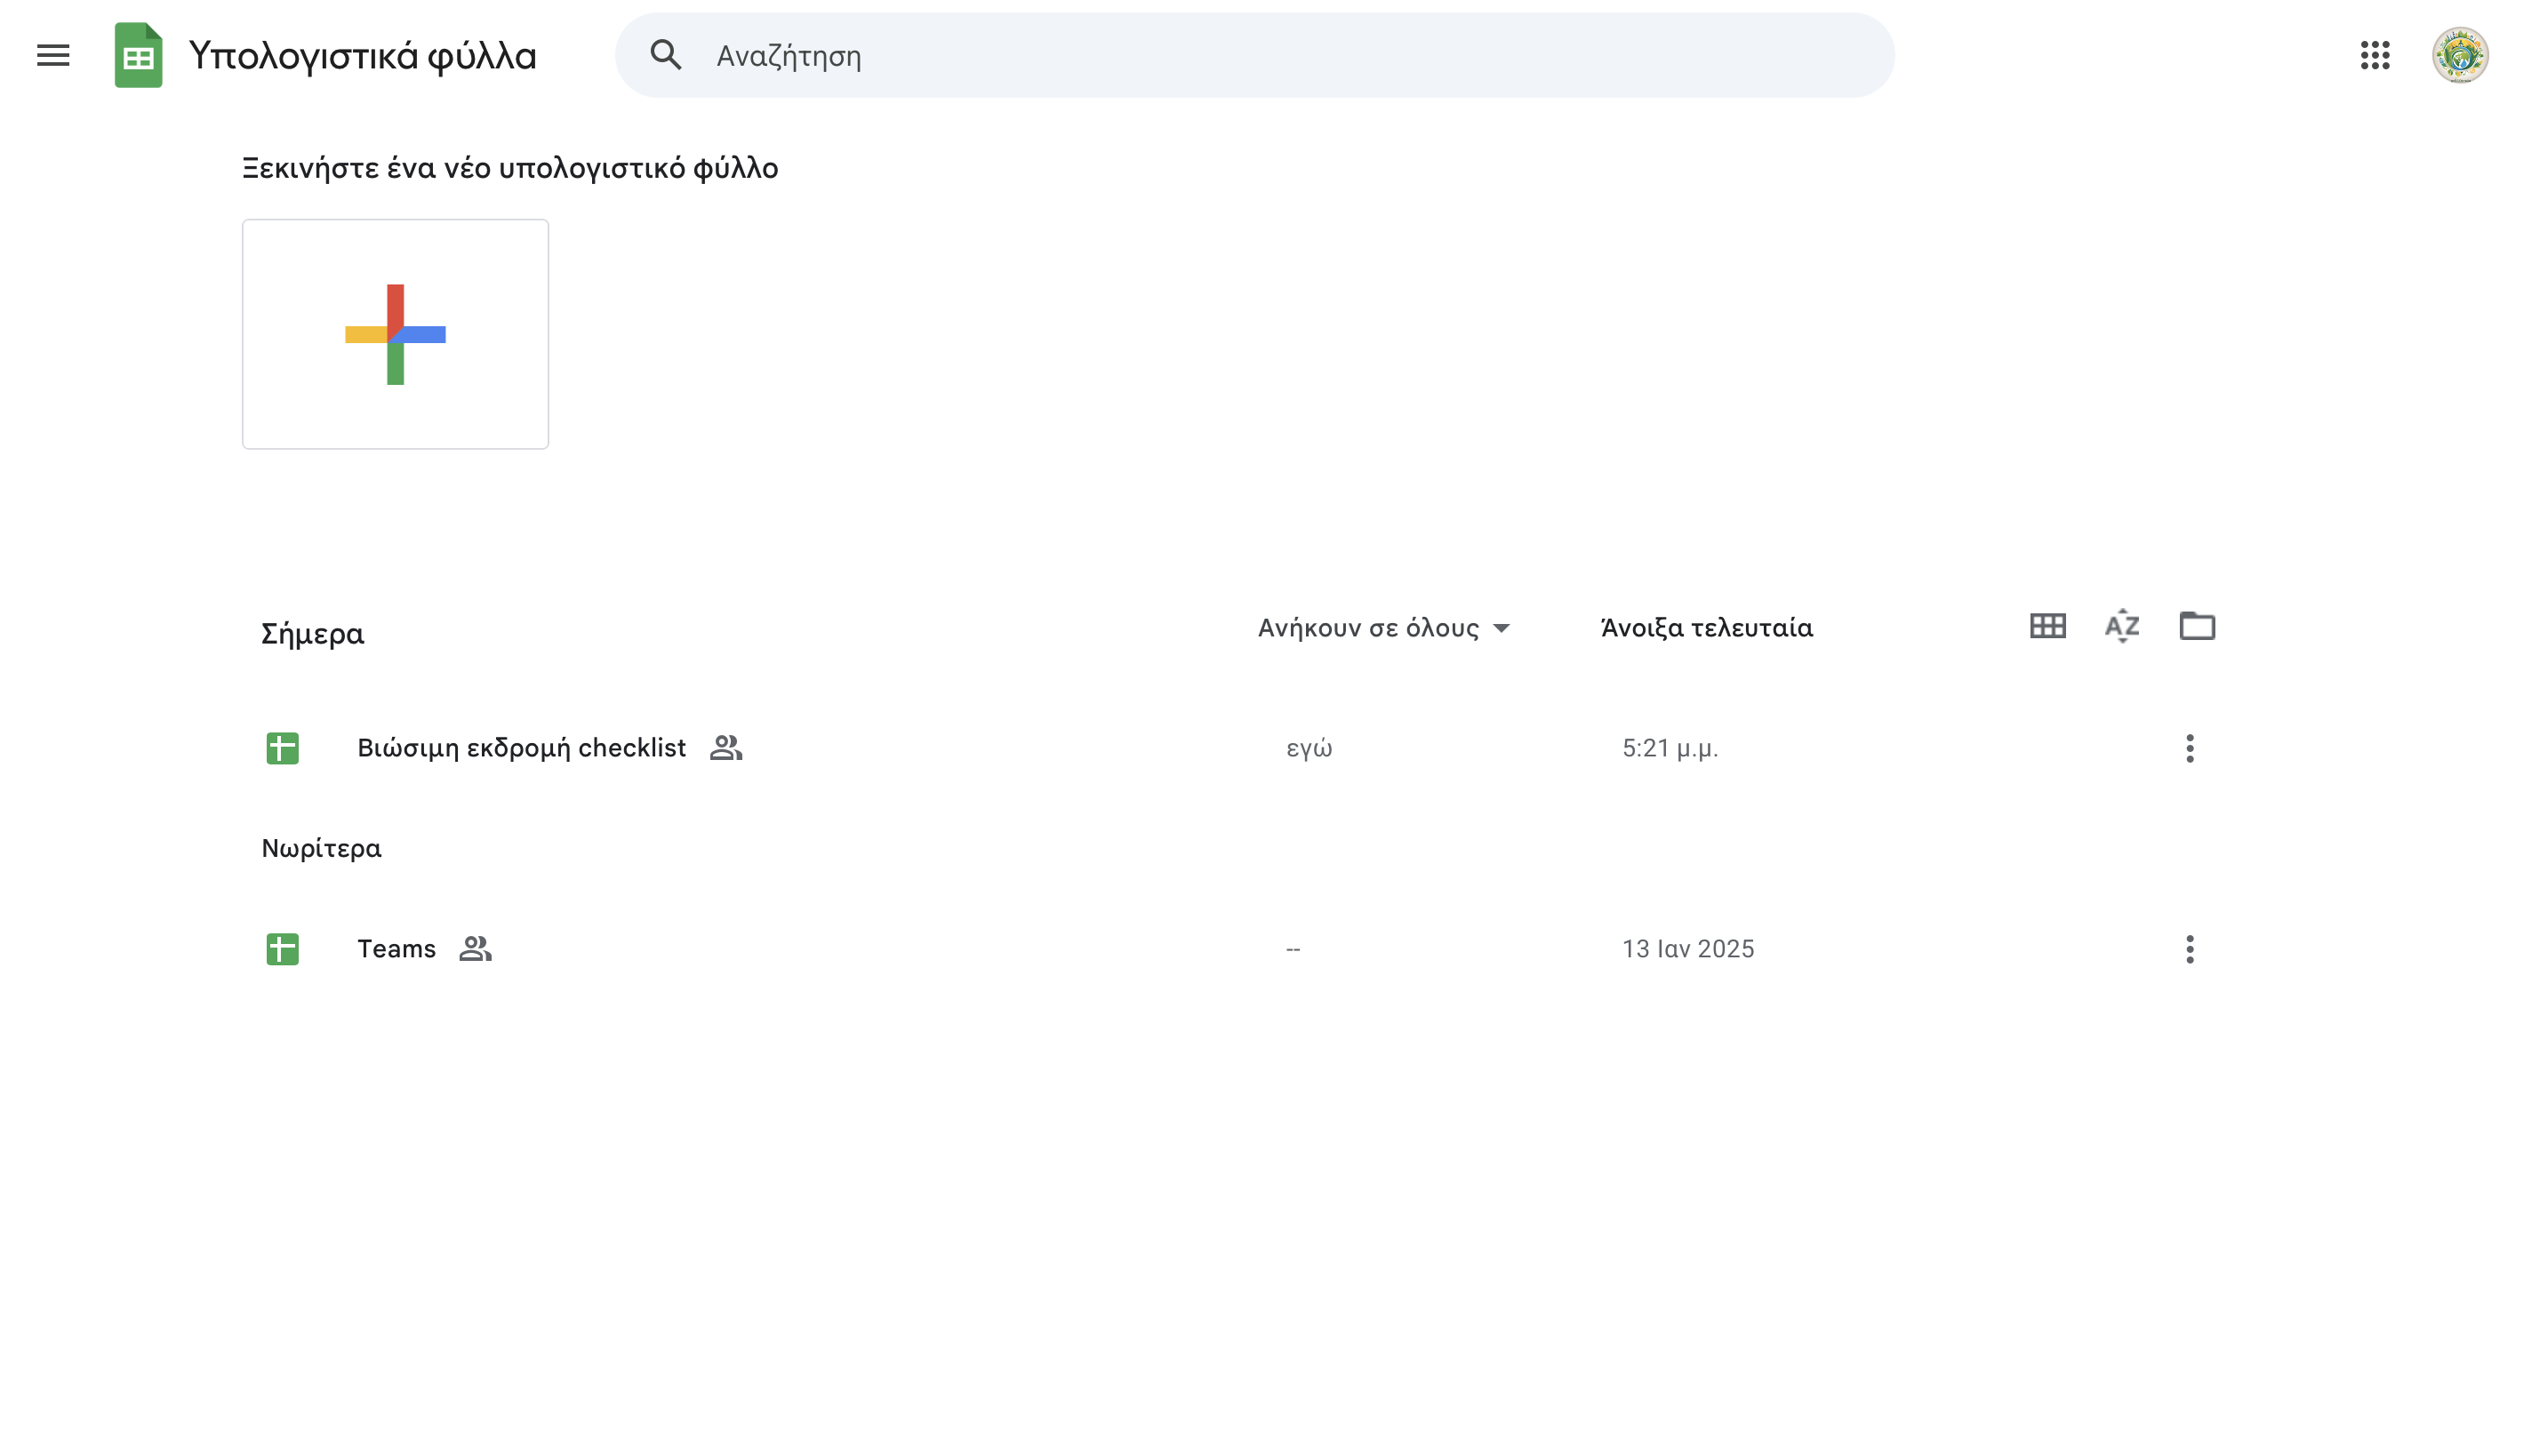Toggle A-Z sorting order
2523x1456 pixels.
2120,626
